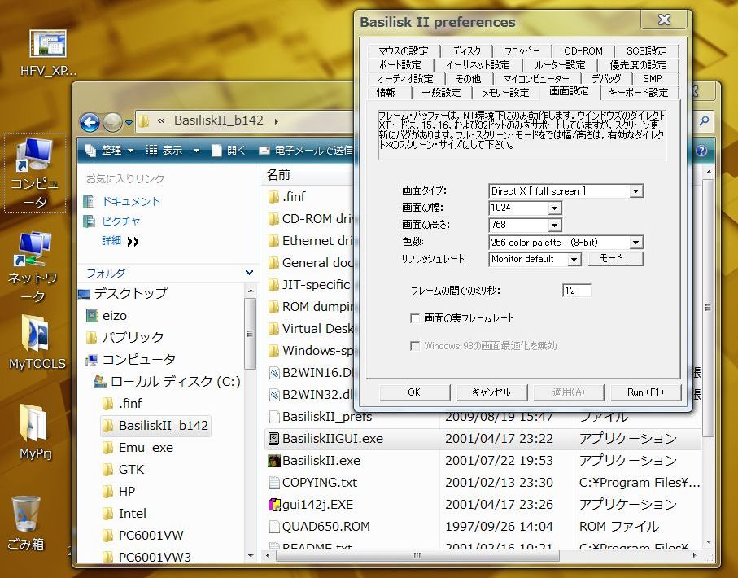Click キャンセル in preferences dialog
738x578 pixels.
click(491, 392)
